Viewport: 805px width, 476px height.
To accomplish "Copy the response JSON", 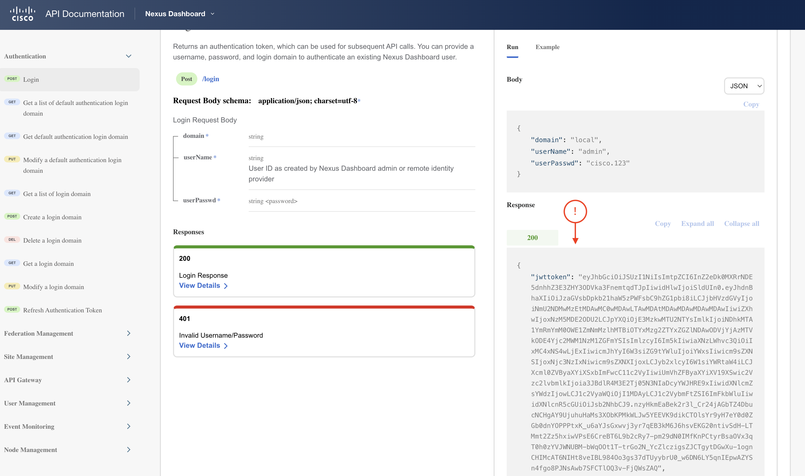I will tap(663, 224).
